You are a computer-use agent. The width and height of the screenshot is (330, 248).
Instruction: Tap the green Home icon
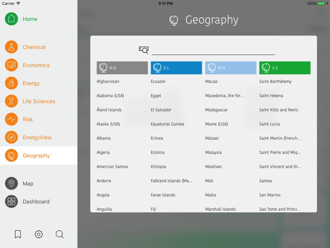click(x=11, y=19)
